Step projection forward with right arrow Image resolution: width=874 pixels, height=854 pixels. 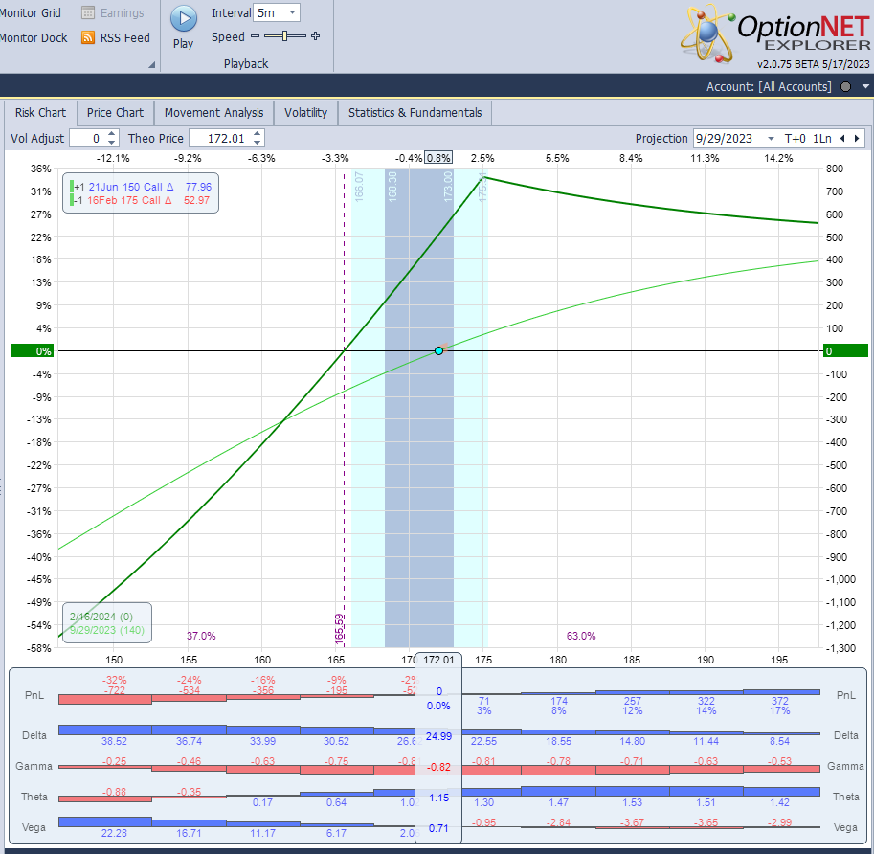(x=857, y=138)
